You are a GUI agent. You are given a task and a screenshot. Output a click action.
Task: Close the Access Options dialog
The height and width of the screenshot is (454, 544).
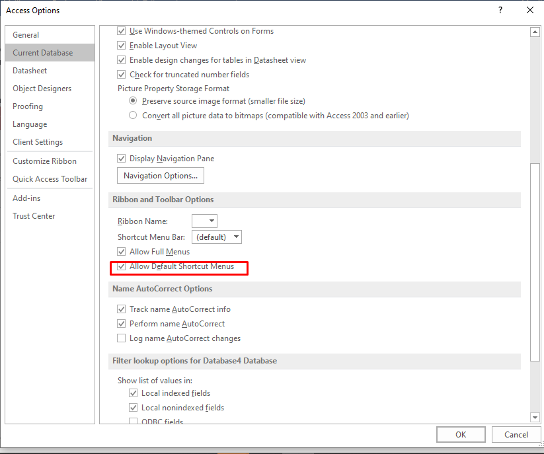529,10
